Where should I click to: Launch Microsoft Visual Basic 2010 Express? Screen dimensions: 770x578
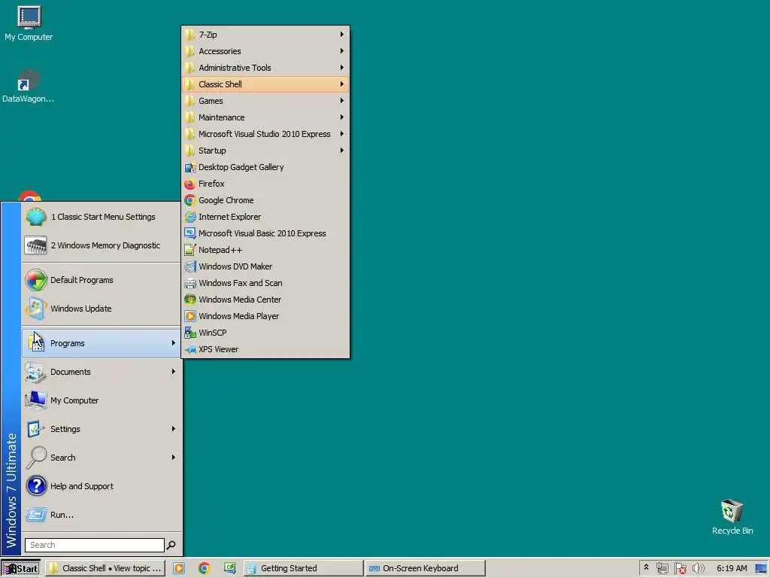pyautogui.click(x=265, y=233)
